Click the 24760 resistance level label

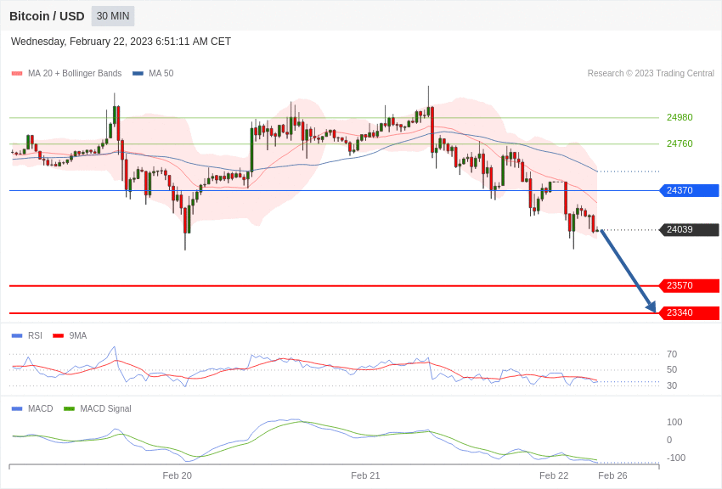[x=680, y=143]
